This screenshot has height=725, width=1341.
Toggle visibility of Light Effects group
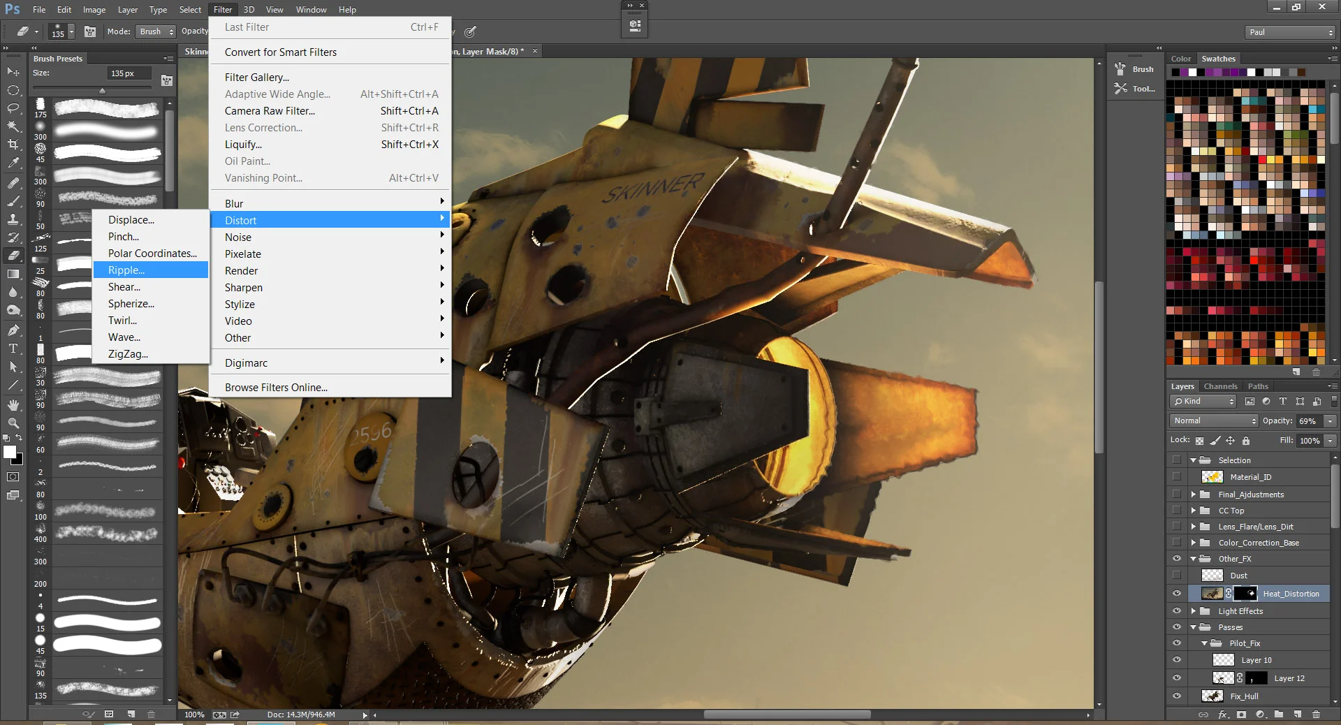1177,611
